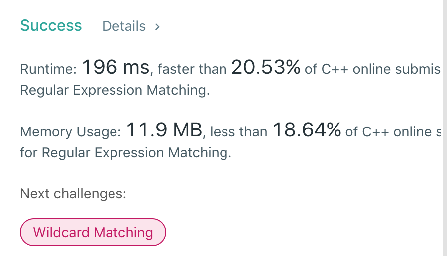
Task: Click the Memory Usage: label
Action: (70, 132)
